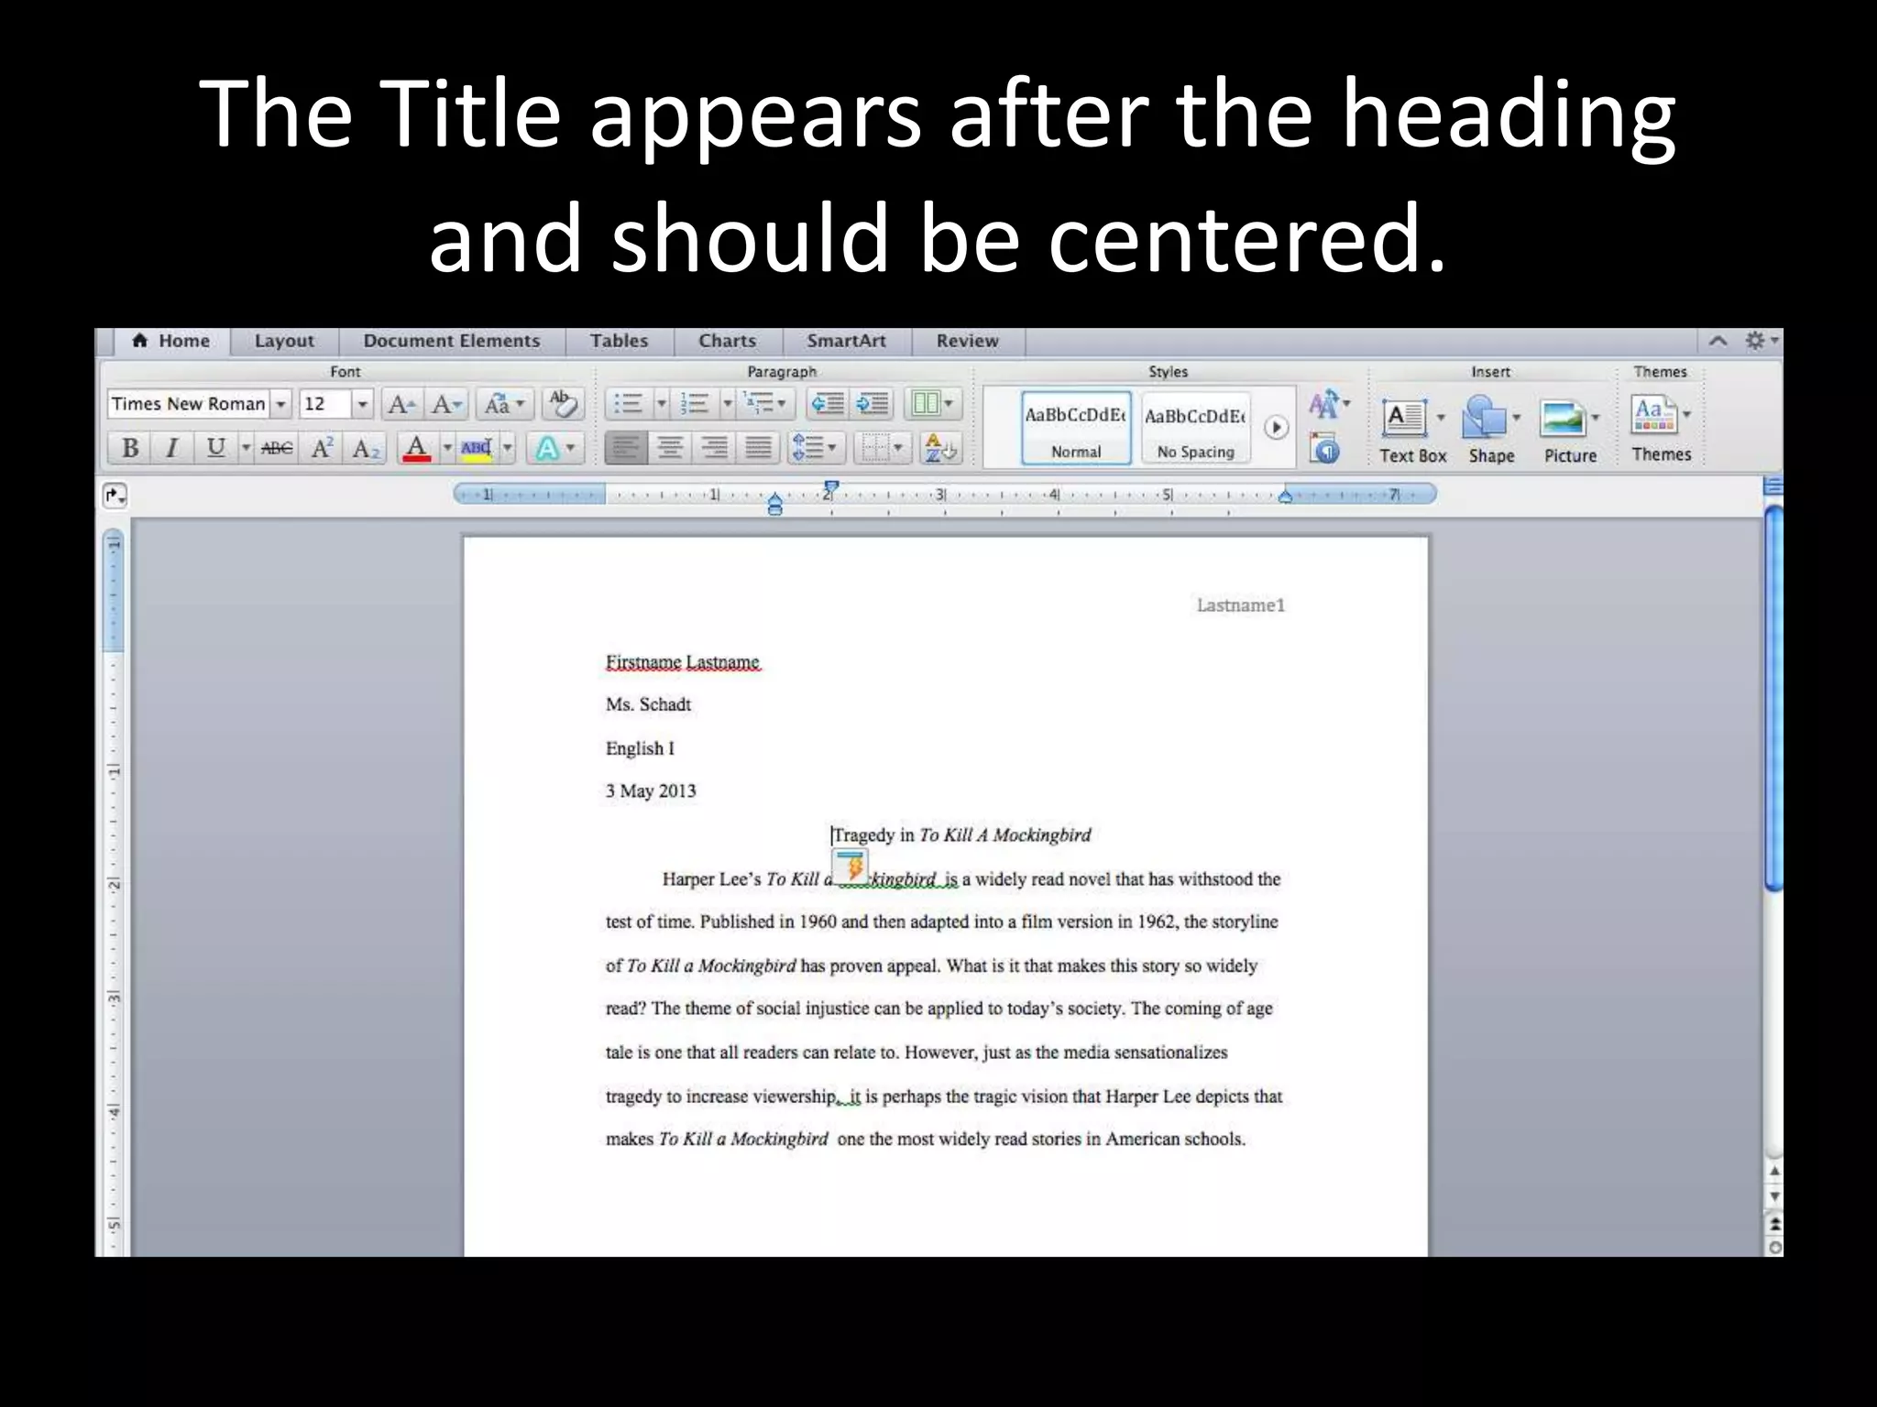Screen dimensions: 1877x1407
Task: Insert a Picture
Action: click(1570, 431)
